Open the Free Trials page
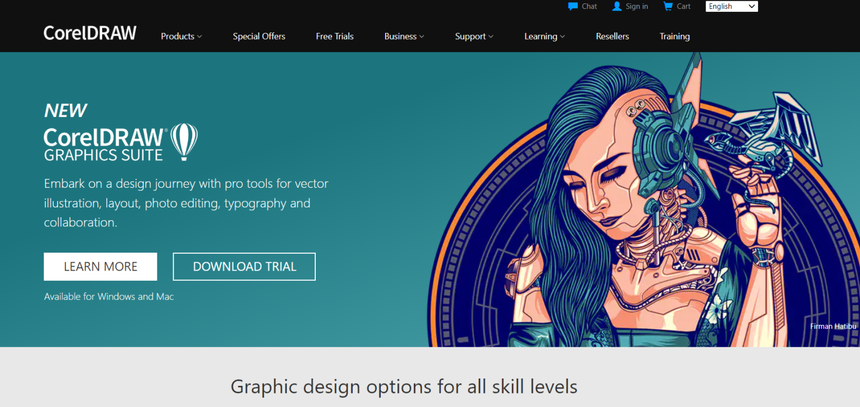This screenshot has width=860, height=407. click(x=334, y=36)
